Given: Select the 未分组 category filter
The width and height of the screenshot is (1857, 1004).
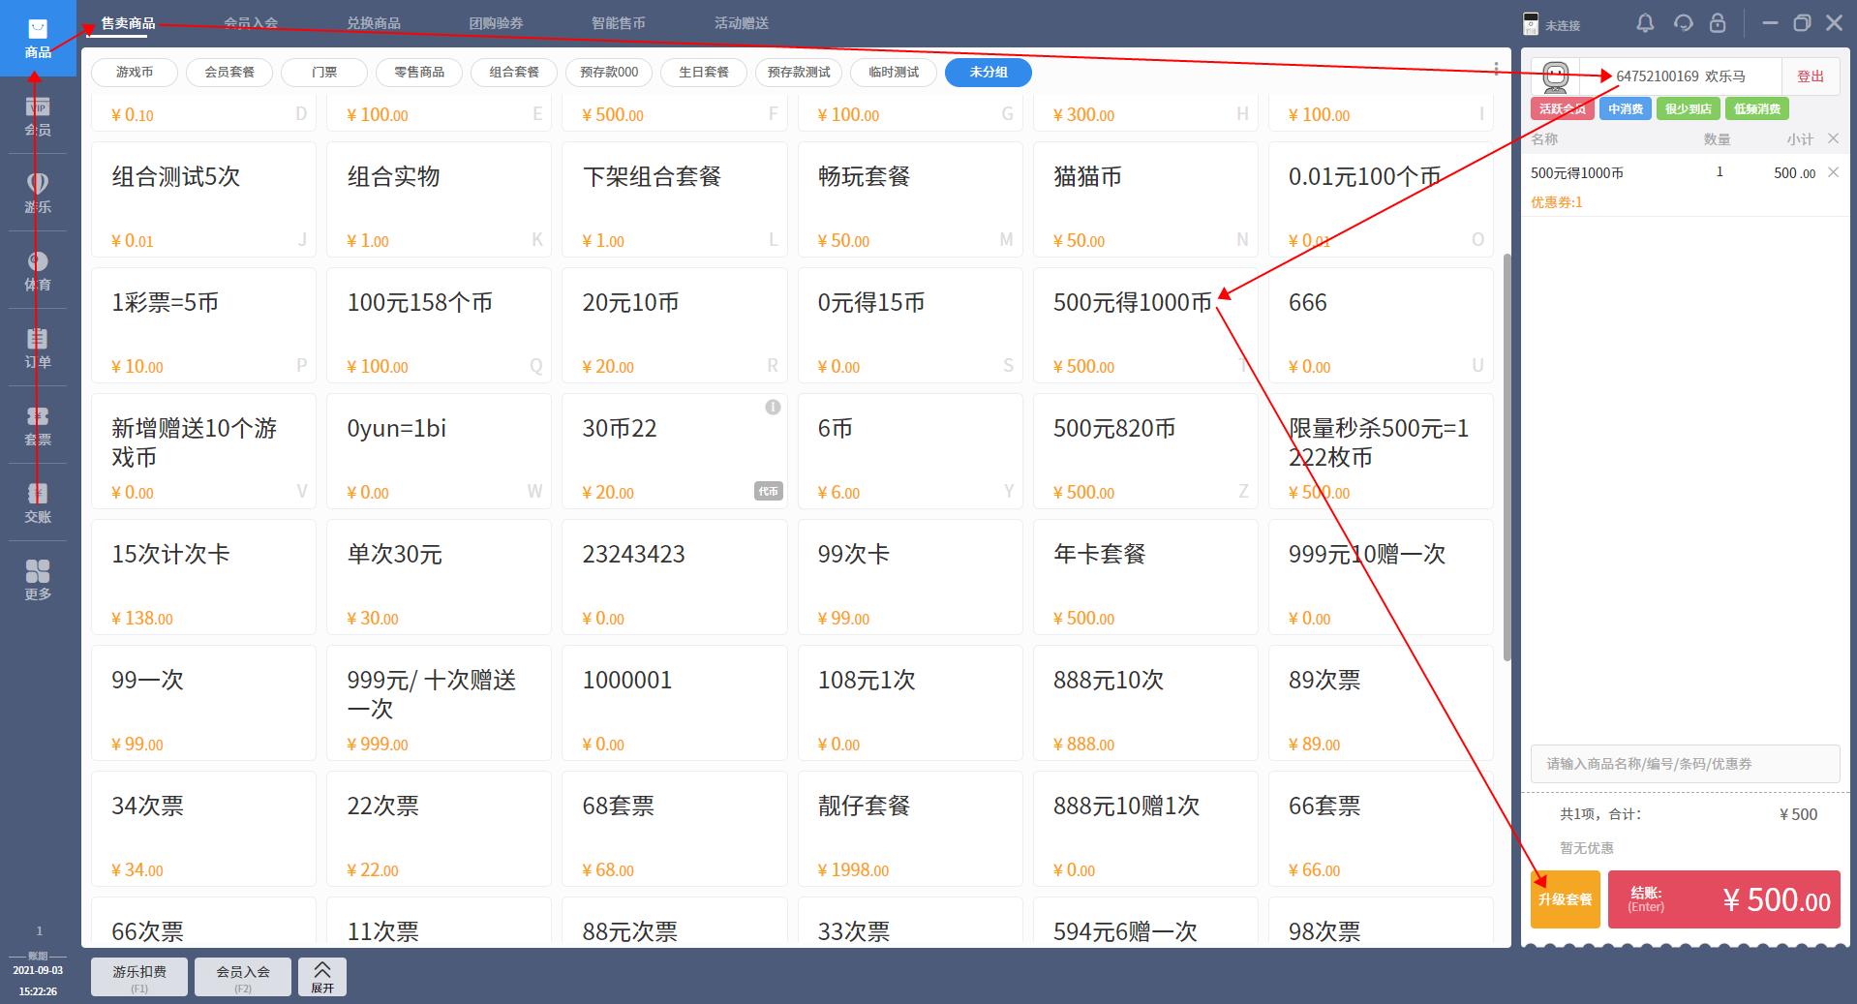Looking at the screenshot, I should 989,73.
